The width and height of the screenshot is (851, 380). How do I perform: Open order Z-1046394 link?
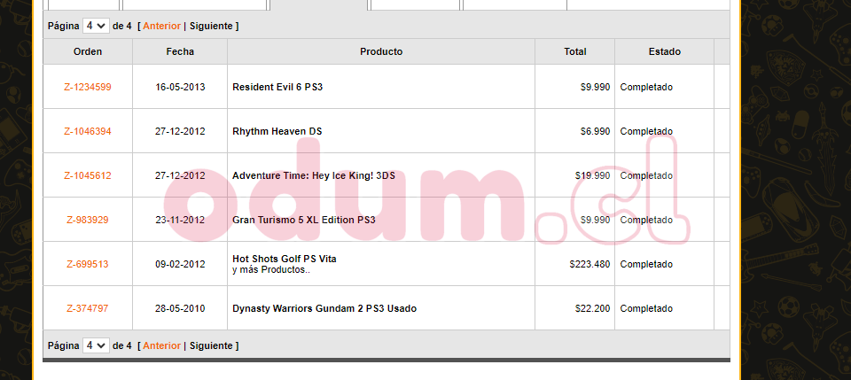[x=88, y=131]
